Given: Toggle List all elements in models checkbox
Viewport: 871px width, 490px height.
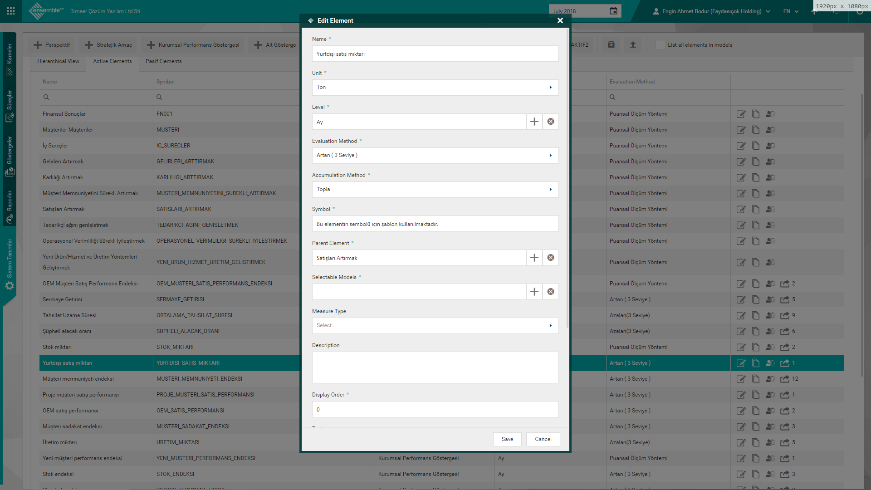Looking at the screenshot, I should (x=661, y=44).
